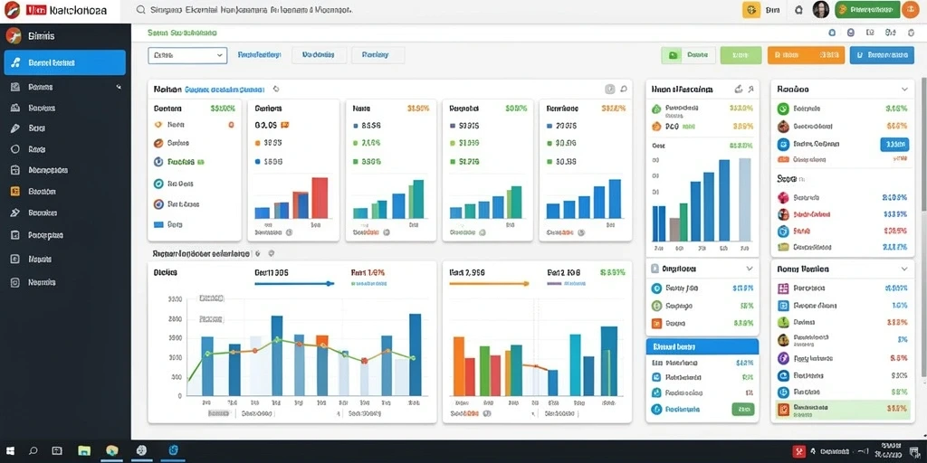Select the teal circle option in the first card
The width and height of the screenshot is (927, 463).
point(158,184)
